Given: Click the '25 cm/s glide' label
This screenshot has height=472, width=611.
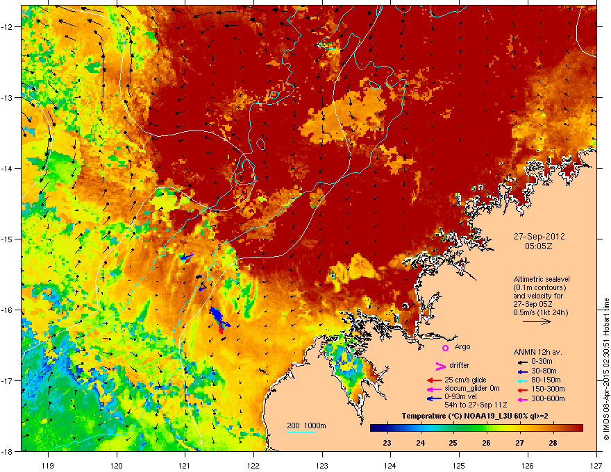Looking at the screenshot, I should pos(465,380).
